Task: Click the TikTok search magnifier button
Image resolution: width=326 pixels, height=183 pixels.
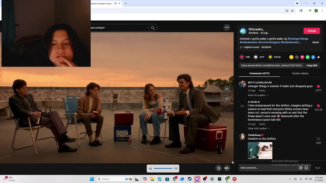Action: pyautogui.click(x=153, y=28)
